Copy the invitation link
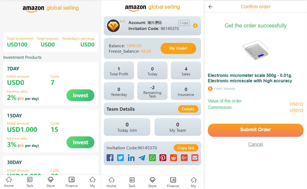 point(186,148)
